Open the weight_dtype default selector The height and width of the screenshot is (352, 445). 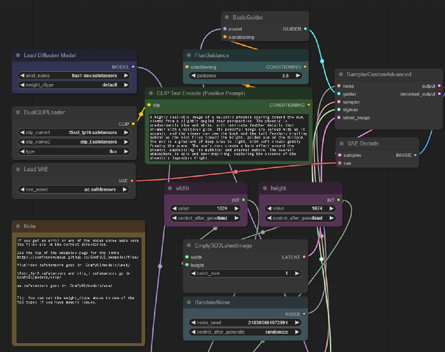pyautogui.click(x=74, y=85)
